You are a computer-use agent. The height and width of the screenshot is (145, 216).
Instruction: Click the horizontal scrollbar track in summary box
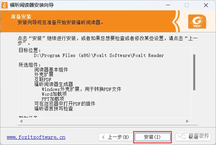104,121
